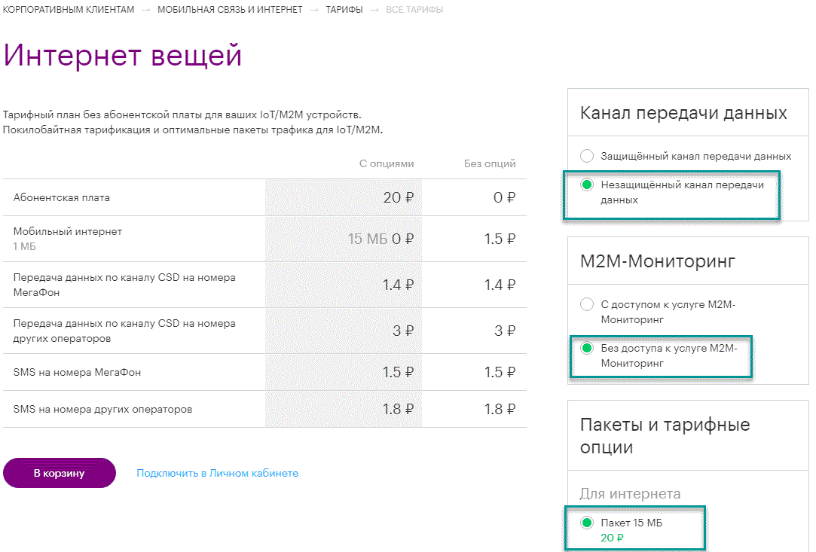Click the Пакеты и тарифные опции heading
This screenshot has width=816, height=552.
click(665, 435)
